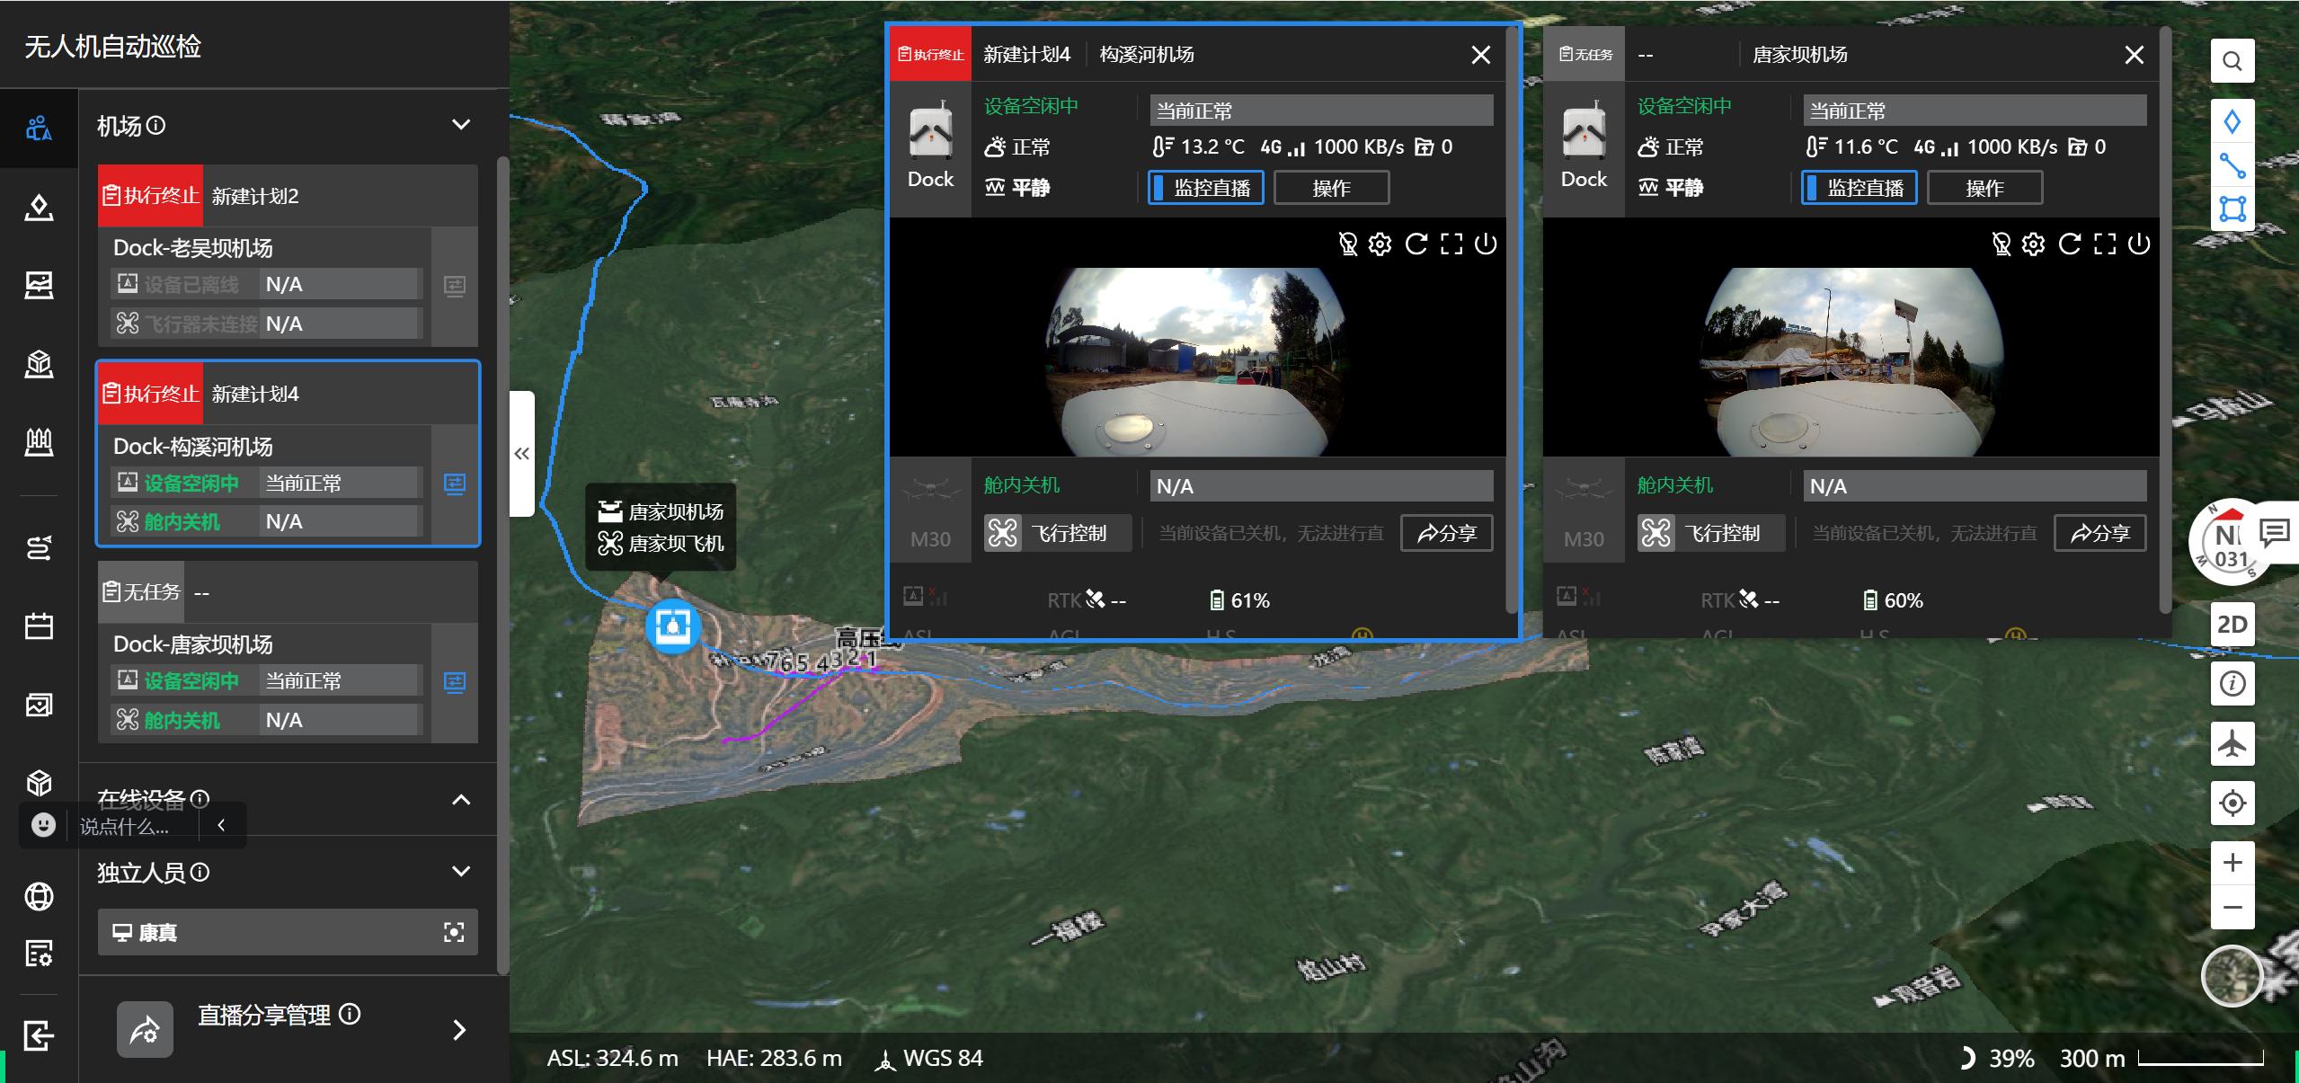Click 分享 button in 唐家坝机场 panel
The height and width of the screenshot is (1083, 2299).
[x=2099, y=533]
